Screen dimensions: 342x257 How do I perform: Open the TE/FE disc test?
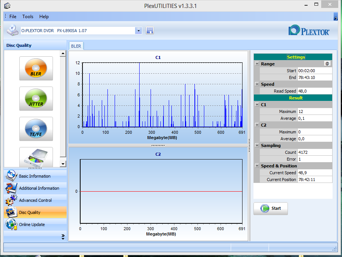click(x=36, y=129)
